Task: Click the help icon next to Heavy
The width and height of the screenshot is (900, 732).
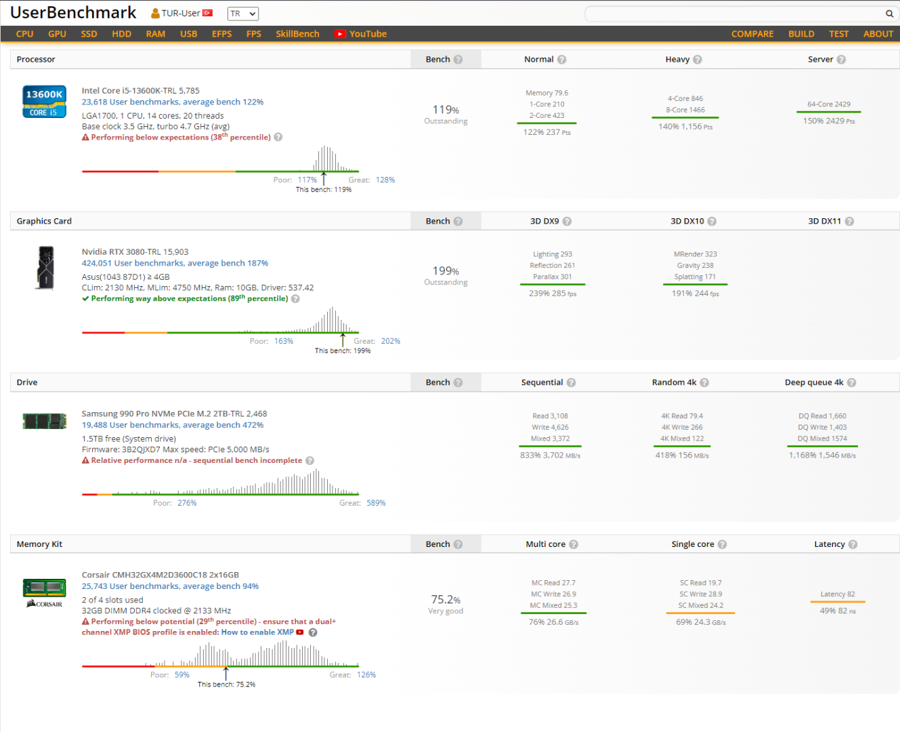Action: [x=698, y=60]
